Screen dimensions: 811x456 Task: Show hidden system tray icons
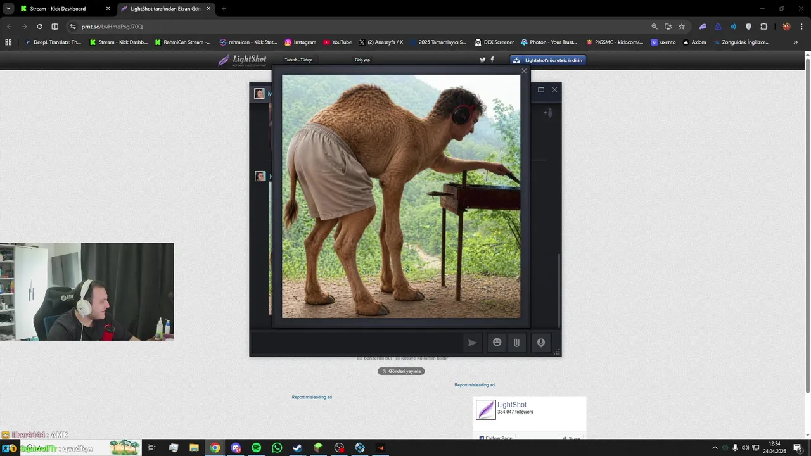point(715,448)
